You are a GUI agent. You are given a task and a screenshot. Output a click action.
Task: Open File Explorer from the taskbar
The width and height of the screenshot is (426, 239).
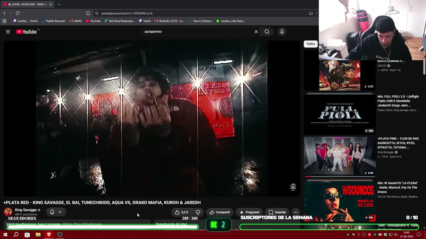coord(38,235)
